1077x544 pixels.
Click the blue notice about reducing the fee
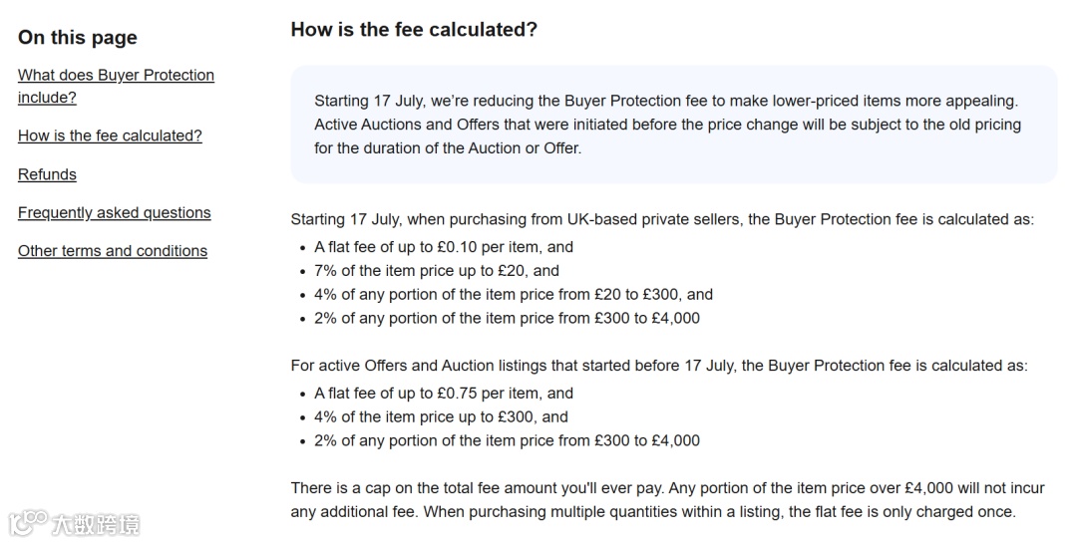click(674, 125)
